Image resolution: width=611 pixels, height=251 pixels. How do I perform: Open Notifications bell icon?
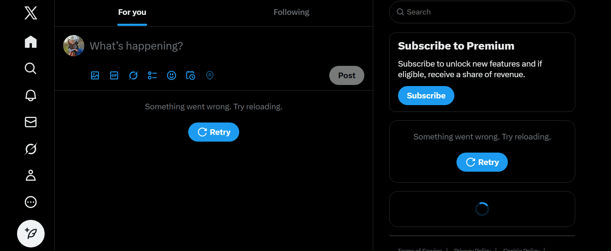click(31, 95)
